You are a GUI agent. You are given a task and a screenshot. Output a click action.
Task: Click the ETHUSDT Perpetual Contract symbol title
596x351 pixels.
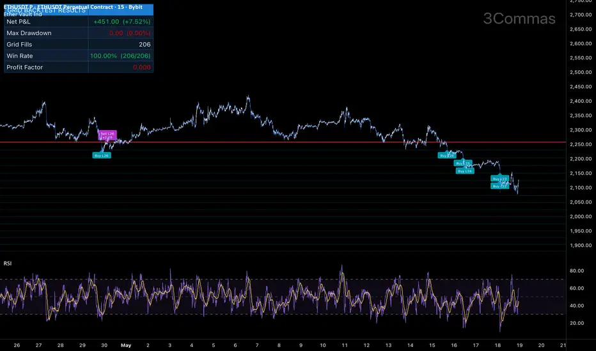(73, 7)
